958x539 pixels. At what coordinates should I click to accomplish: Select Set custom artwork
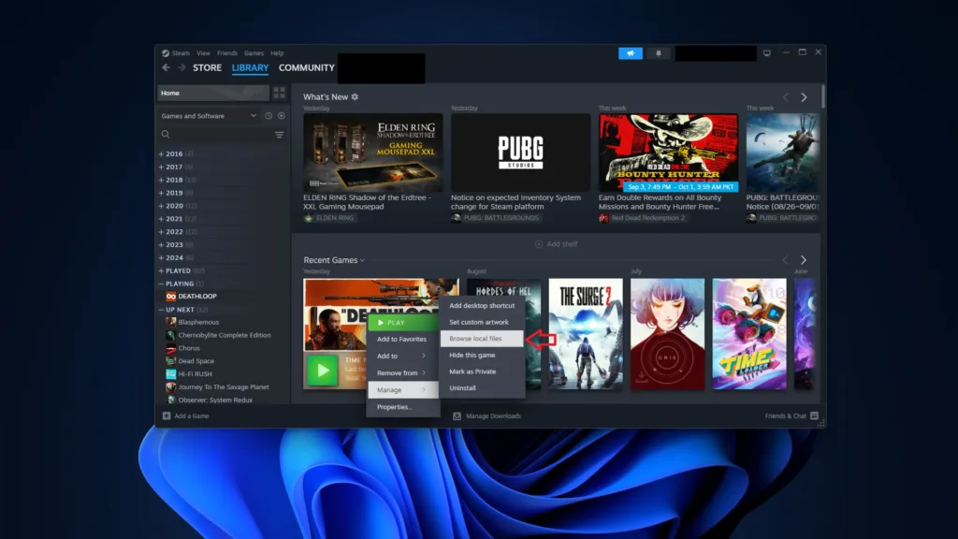point(482,322)
